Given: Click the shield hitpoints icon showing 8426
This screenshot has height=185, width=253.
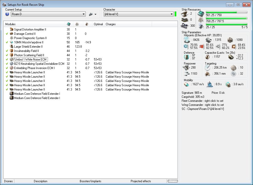Looking at the screenshot, I should [x=187, y=40].
